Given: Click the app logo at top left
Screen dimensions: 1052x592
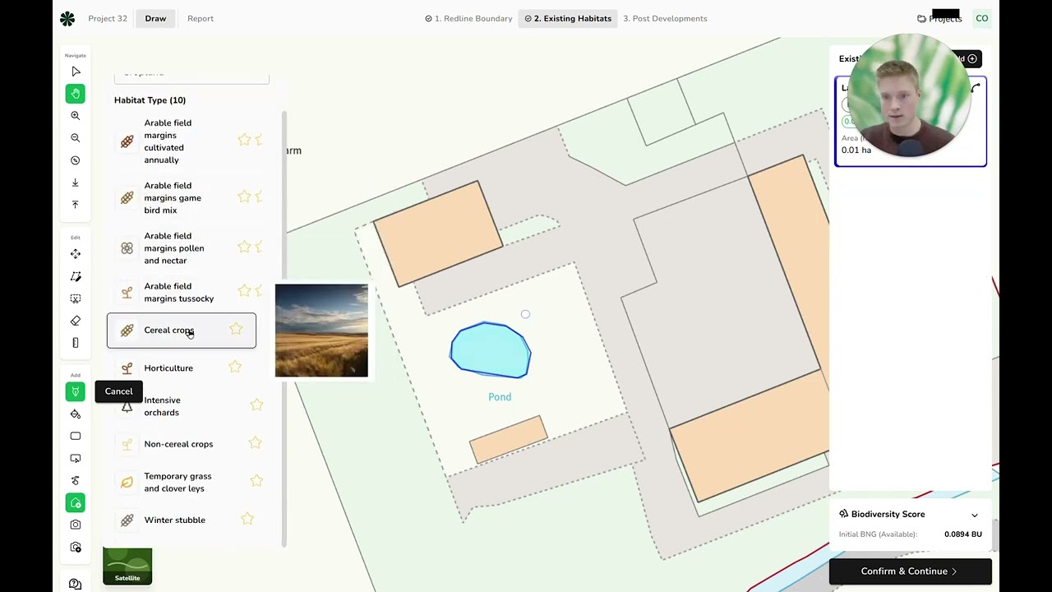Looking at the screenshot, I should point(67,18).
